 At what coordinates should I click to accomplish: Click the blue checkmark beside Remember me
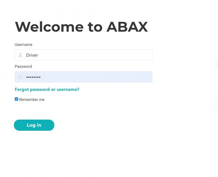(16, 99)
